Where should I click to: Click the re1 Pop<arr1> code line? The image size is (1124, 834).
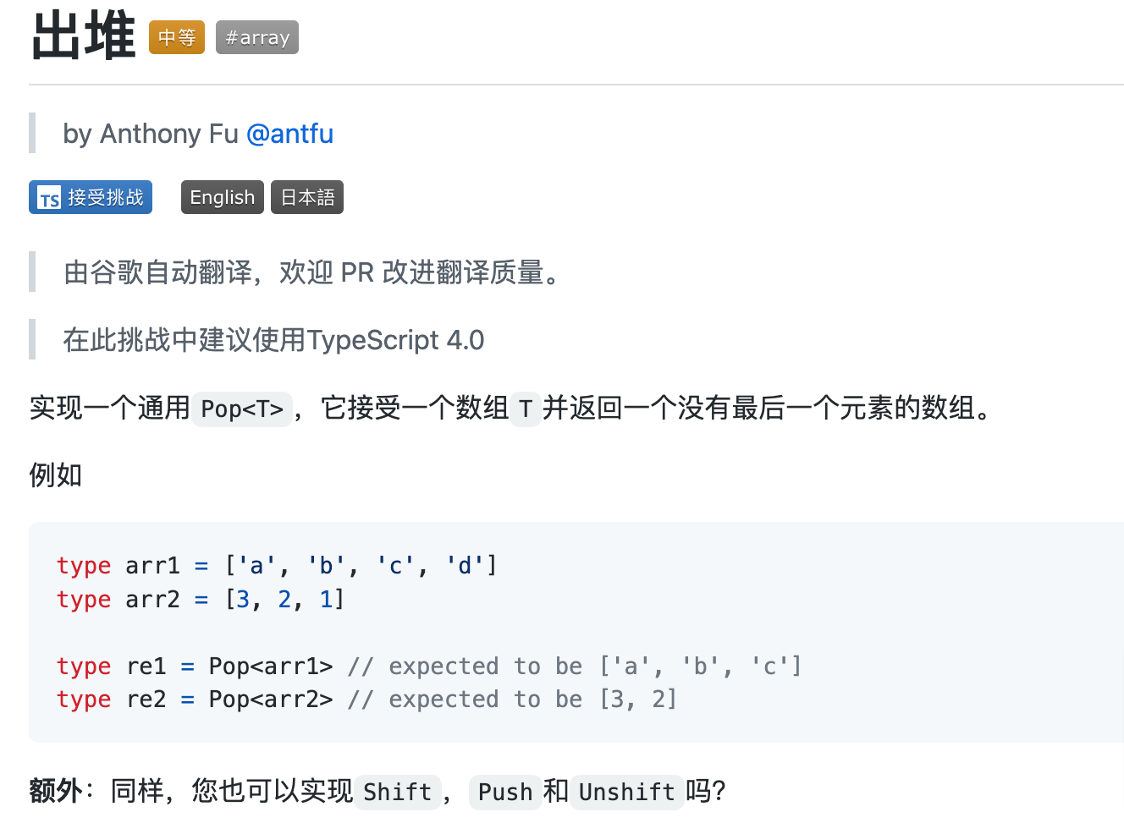tap(429, 667)
